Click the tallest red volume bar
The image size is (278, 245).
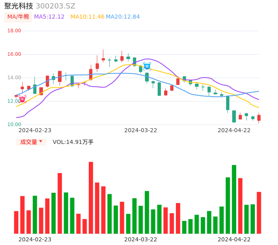pos(91,198)
